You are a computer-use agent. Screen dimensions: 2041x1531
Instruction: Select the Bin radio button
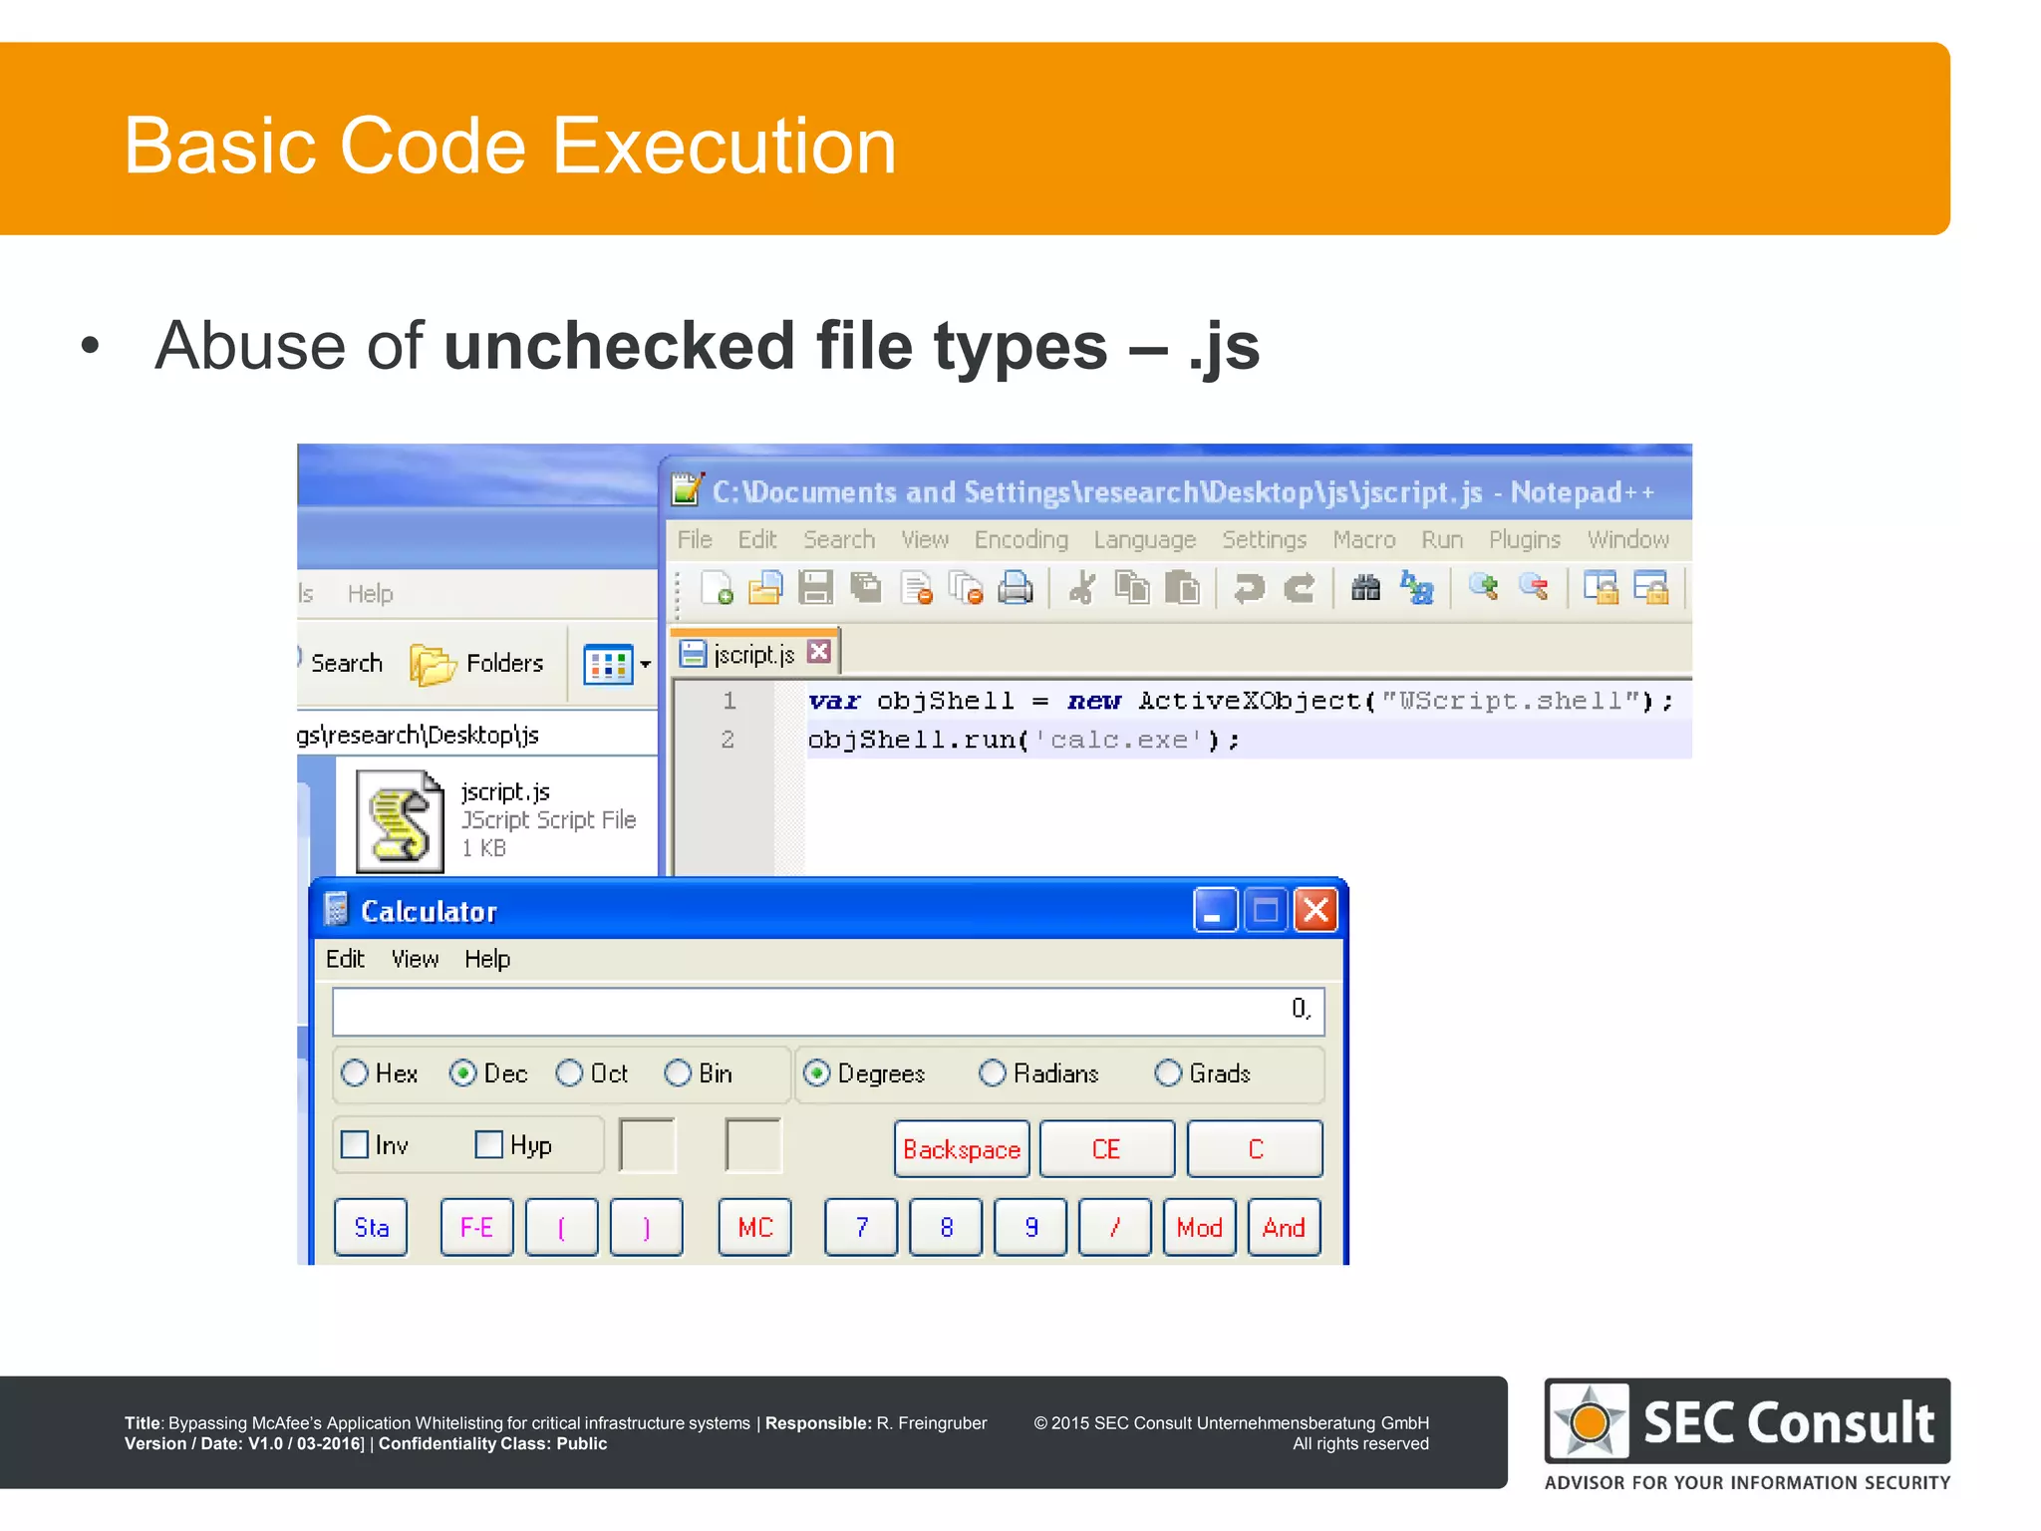click(x=678, y=1073)
